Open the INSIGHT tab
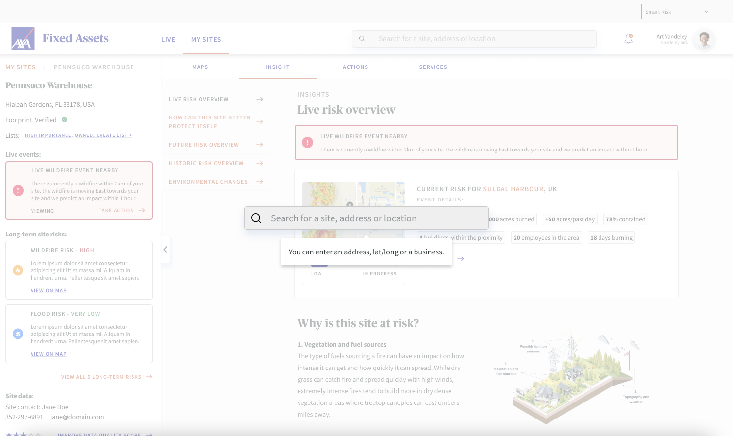Viewport: 733px width, 436px height. click(x=278, y=67)
